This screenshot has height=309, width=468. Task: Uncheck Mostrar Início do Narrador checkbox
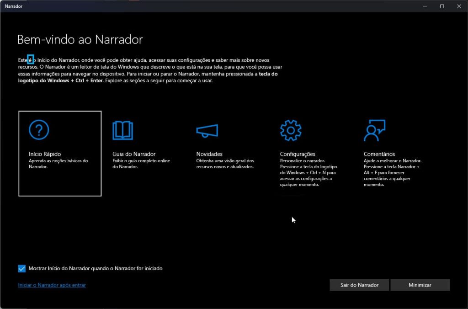[x=22, y=268]
